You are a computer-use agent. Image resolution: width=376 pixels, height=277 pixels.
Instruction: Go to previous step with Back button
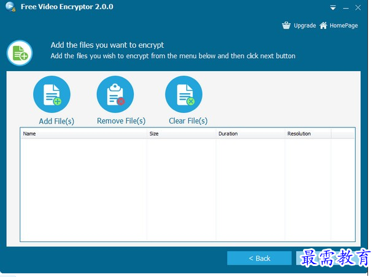point(259,258)
